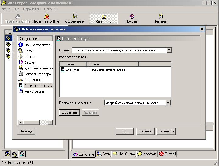Open the Файл menu
Image resolution: width=219 pixels, height=166 pixels.
(6, 9)
